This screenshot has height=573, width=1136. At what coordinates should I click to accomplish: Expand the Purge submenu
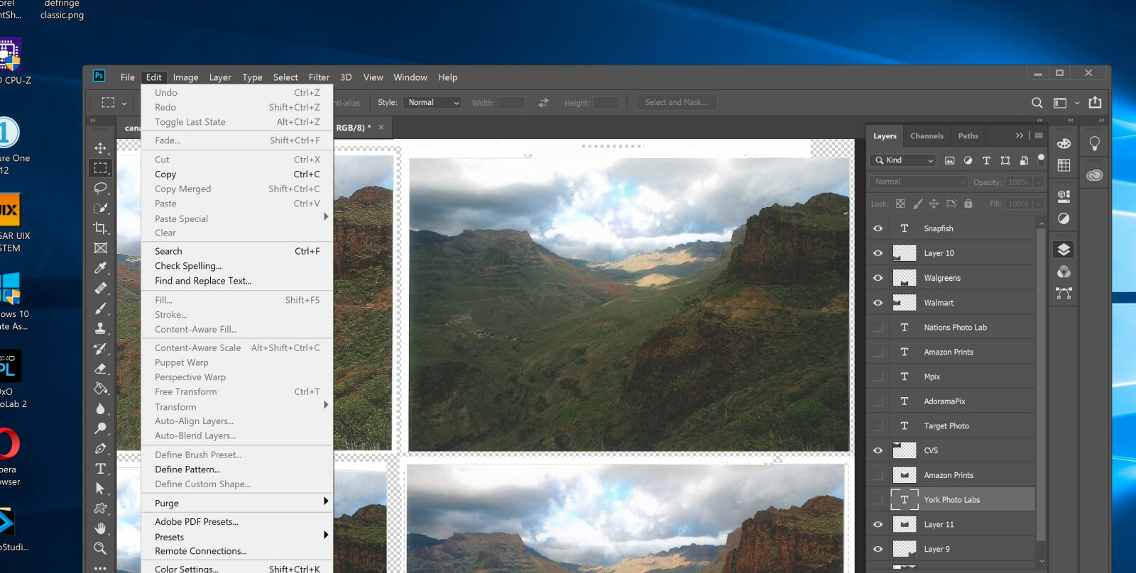click(325, 501)
